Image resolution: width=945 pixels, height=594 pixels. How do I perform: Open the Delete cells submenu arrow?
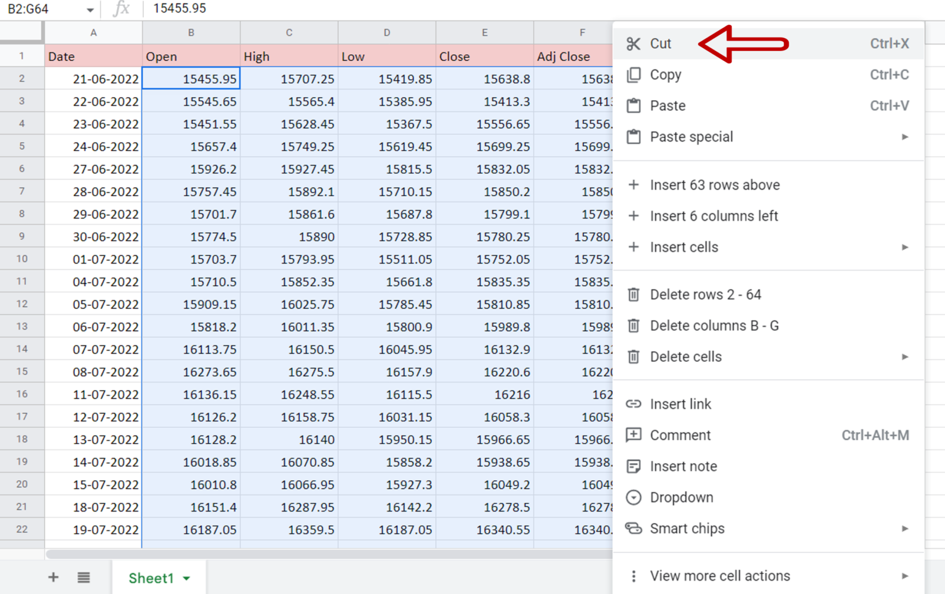click(904, 356)
